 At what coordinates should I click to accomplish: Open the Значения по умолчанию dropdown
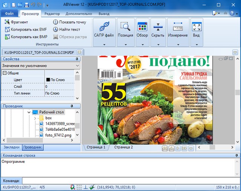tap(77, 66)
